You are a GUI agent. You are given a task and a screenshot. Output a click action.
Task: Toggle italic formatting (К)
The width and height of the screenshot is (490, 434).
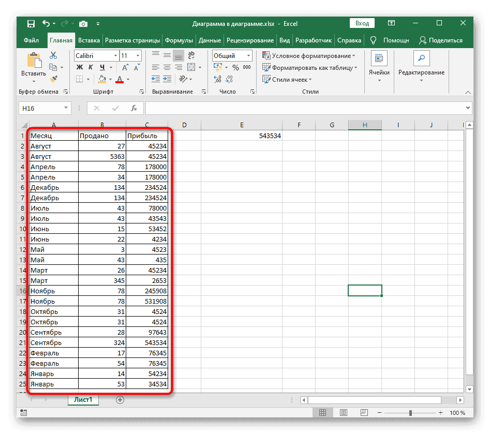tap(91, 67)
